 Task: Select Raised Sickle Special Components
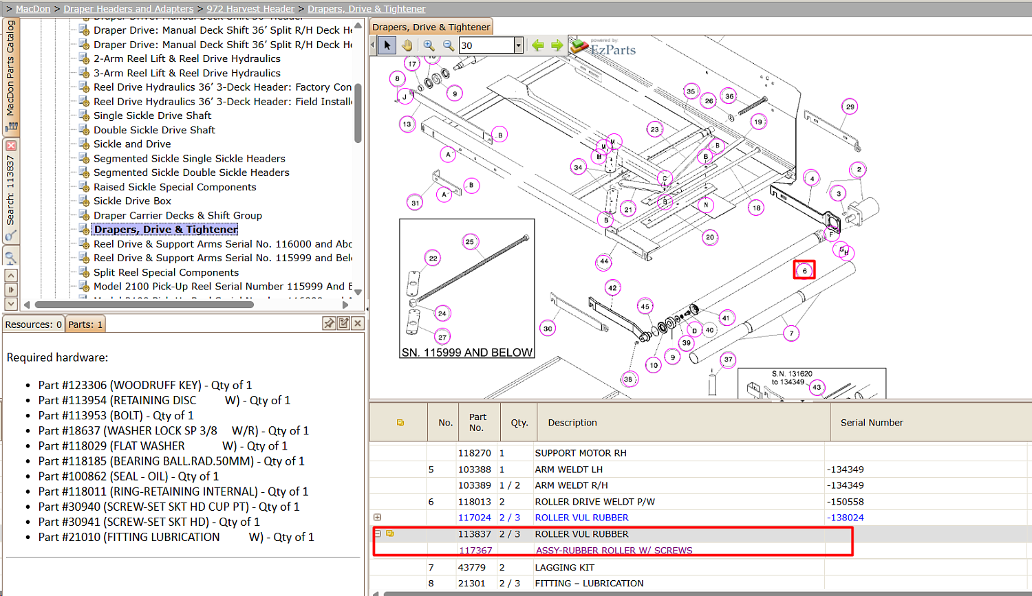click(x=175, y=187)
